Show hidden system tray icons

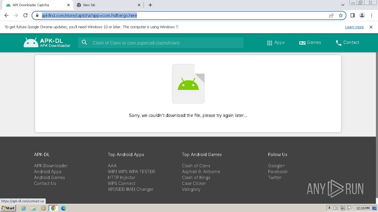coord(329,208)
